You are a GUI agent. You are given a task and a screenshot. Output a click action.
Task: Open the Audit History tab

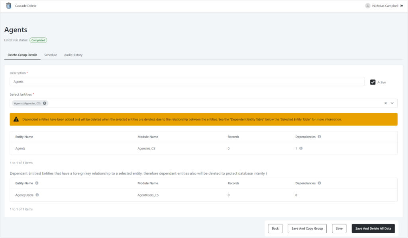pyautogui.click(x=73, y=55)
